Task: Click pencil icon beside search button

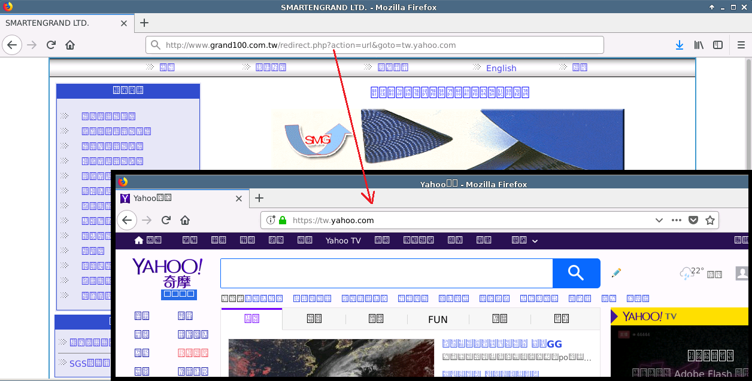Action: pos(616,273)
